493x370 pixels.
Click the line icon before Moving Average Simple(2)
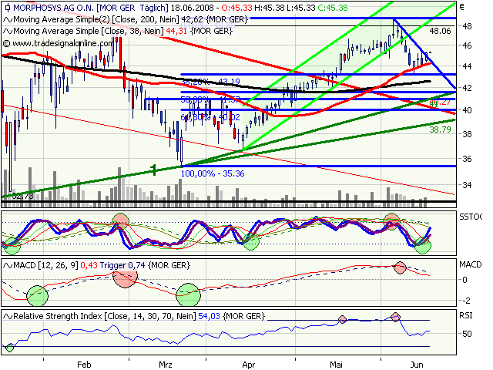(x=8, y=19)
